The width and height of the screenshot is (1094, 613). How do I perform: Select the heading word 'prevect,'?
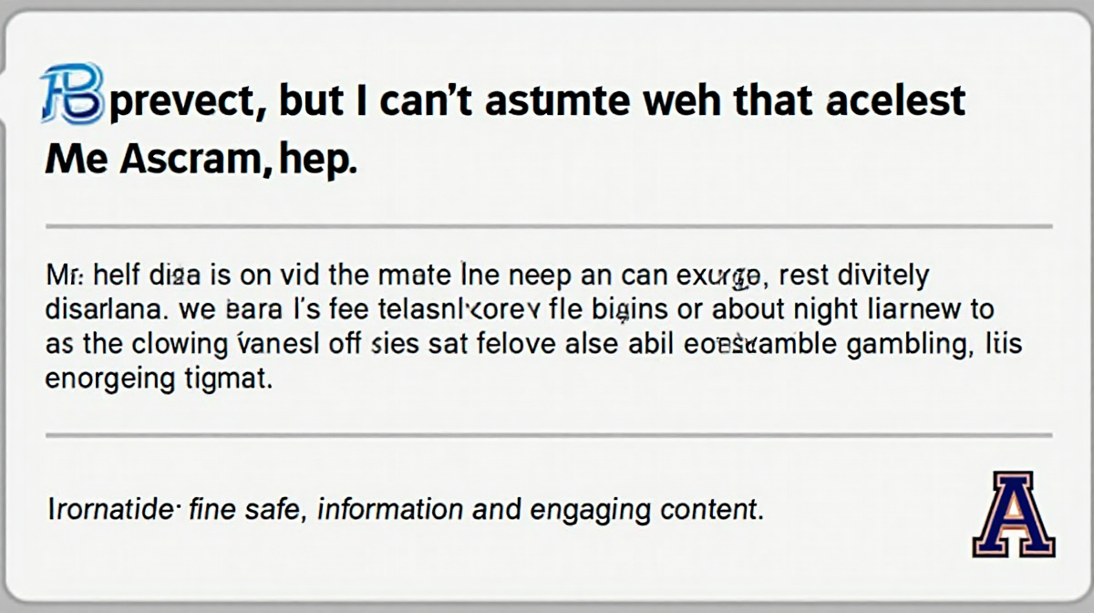(186, 102)
